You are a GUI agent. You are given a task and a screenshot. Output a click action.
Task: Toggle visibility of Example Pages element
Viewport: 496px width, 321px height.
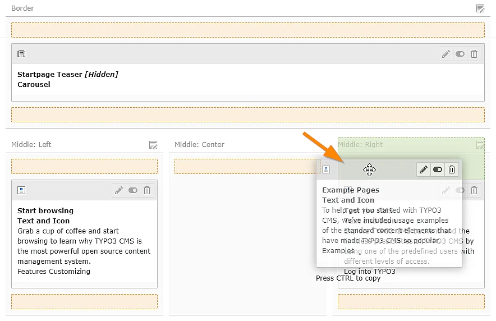pyautogui.click(x=438, y=169)
